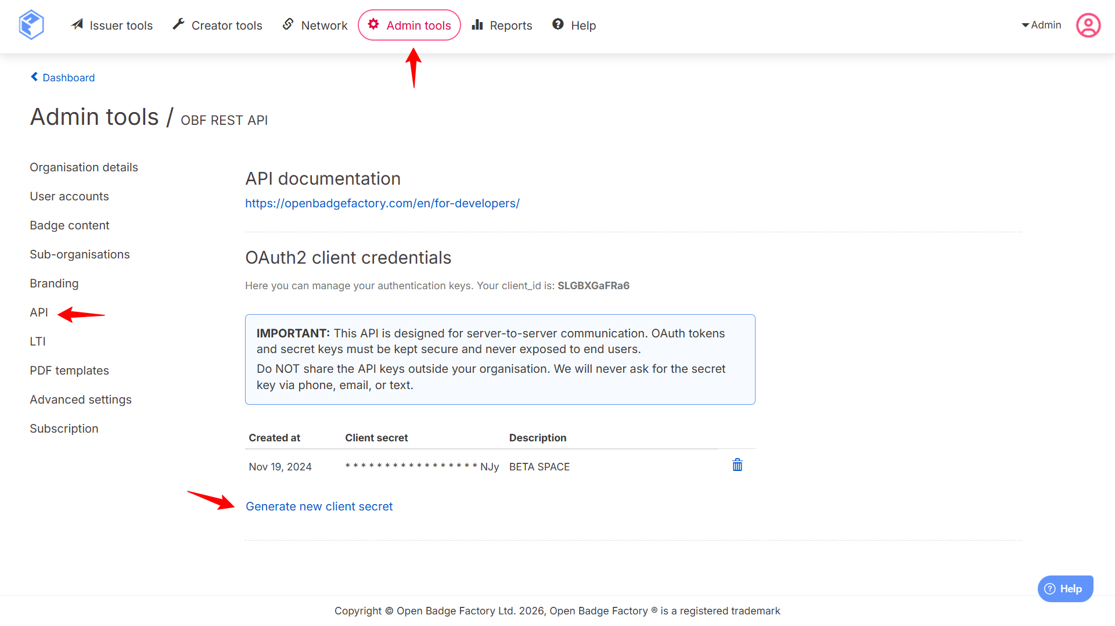Screen dimensions: 1115x626
Task: Open User accounts section
Action: point(69,196)
